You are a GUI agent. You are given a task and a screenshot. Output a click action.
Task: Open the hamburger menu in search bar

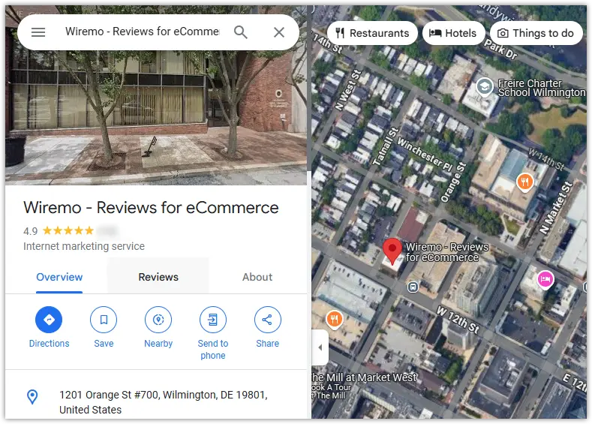38,32
